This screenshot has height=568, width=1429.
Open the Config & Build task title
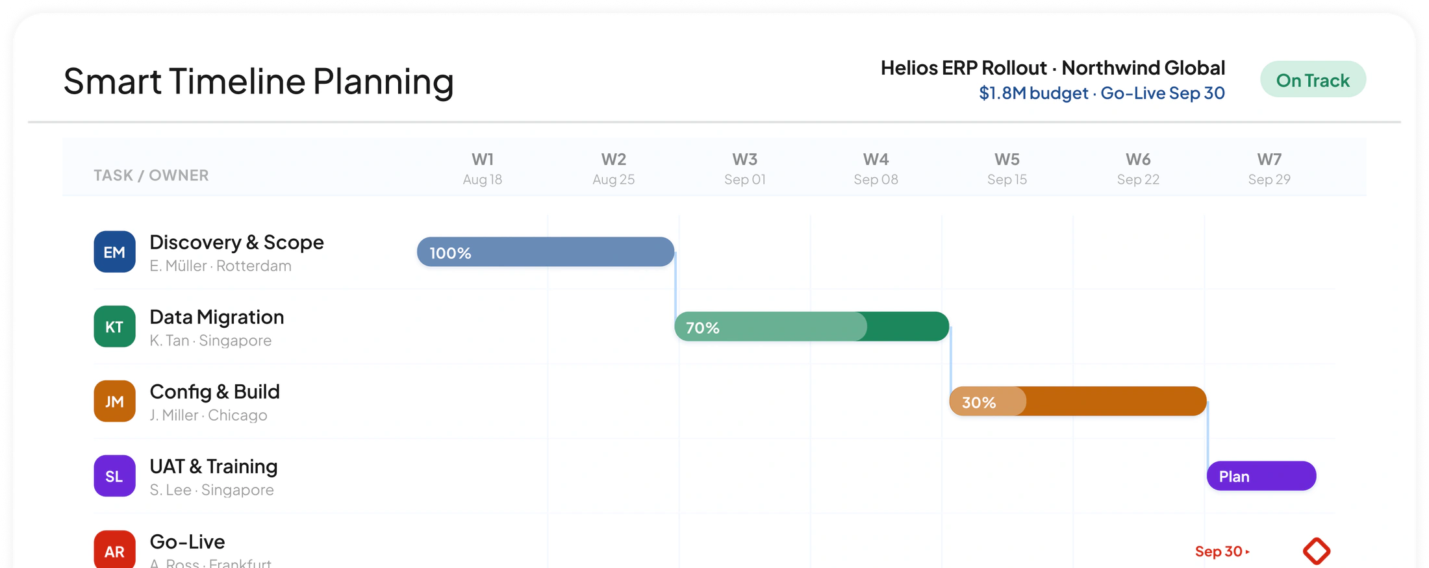tap(214, 391)
